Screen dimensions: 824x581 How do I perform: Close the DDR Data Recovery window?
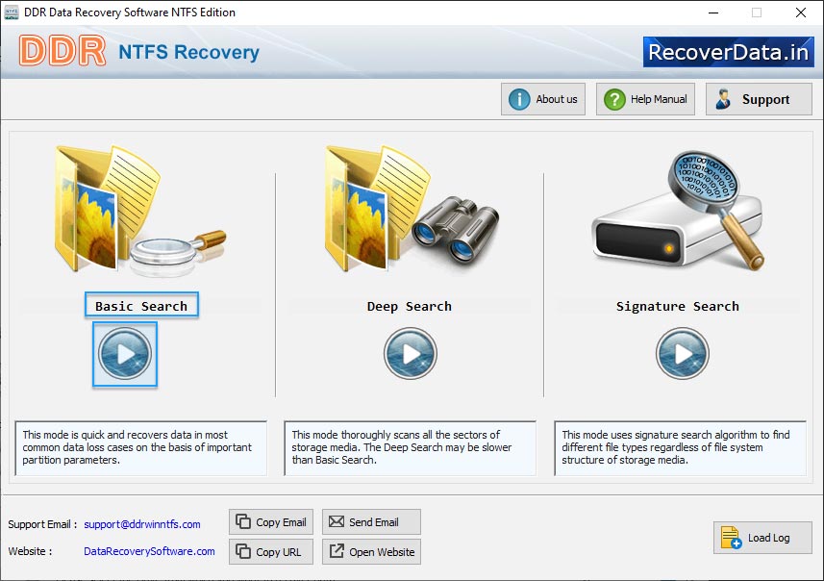800,13
